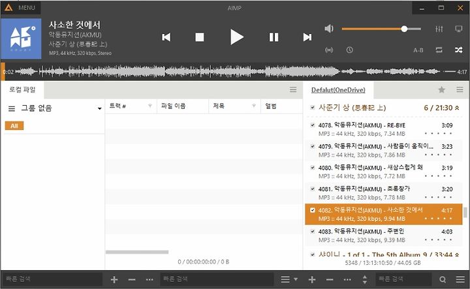
Task: Select track 4081 초록창가
Action: tap(383, 193)
